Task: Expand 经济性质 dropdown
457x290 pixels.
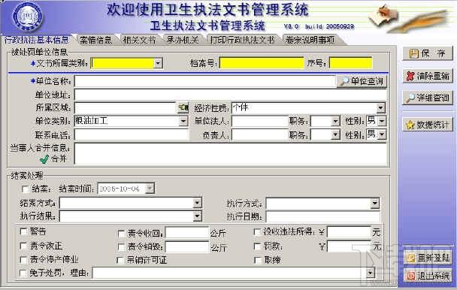Action: pos(380,108)
